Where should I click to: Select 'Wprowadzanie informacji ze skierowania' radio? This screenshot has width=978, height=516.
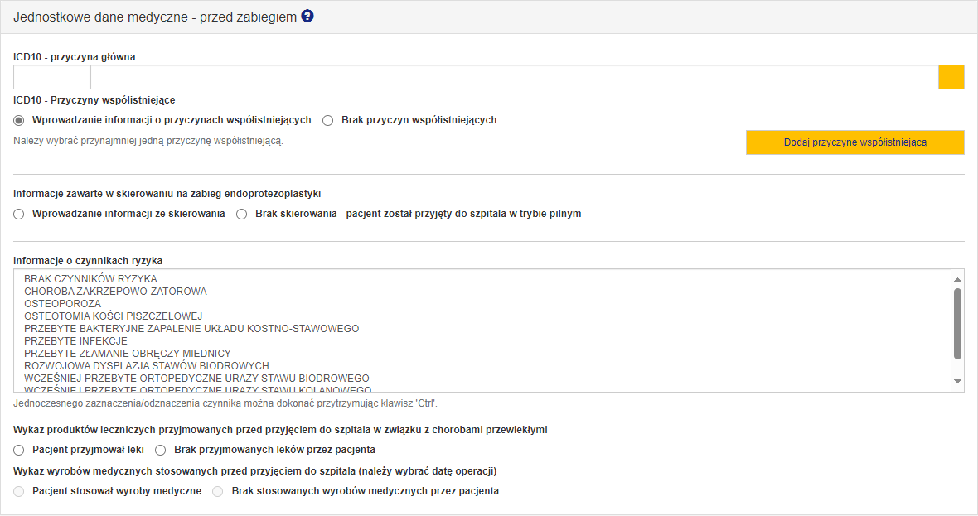click(19, 214)
